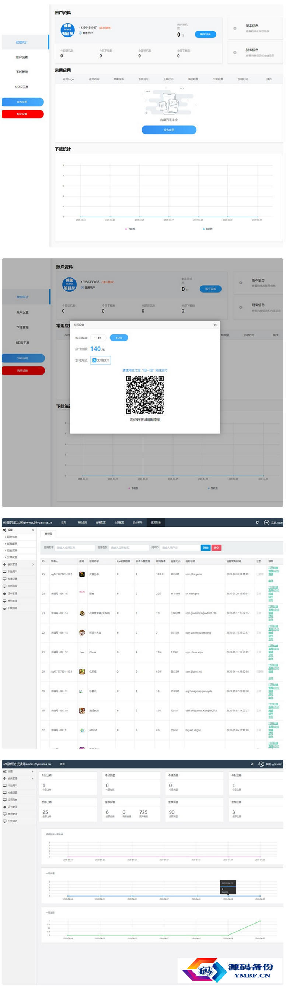Switch to the 邮箱配置 top nav tab

(x=101, y=522)
